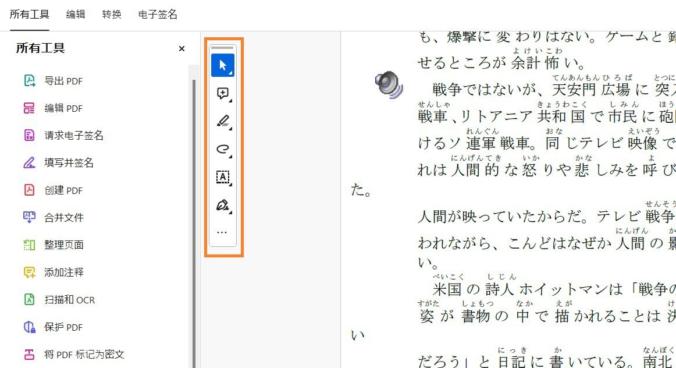Image resolution: width=676 pixels, height=368 pixels.
Task: Select the arrow selection tool in floating toolbar
Action: (222, 65)
